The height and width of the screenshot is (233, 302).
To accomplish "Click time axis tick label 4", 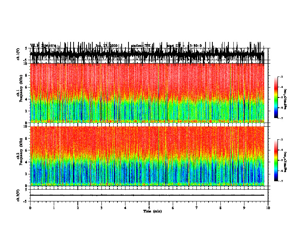I will click(125, 208).
